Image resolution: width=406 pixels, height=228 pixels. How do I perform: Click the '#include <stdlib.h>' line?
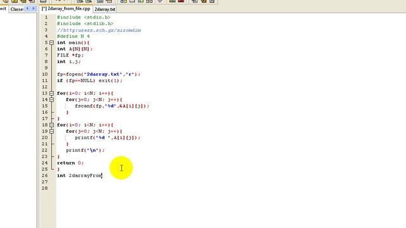point(85,24)
